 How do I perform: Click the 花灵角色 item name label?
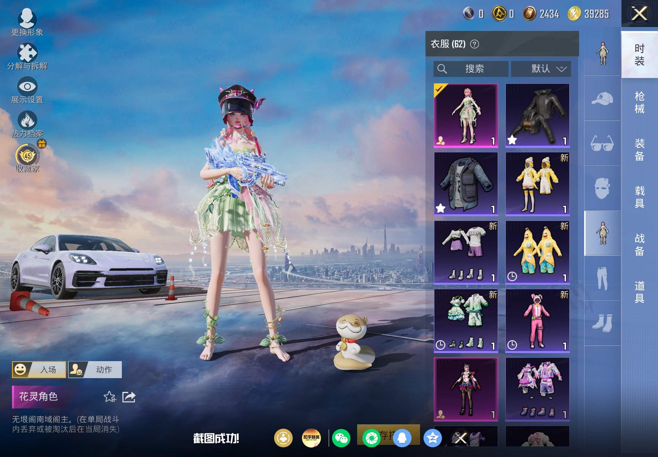(38, 397)
